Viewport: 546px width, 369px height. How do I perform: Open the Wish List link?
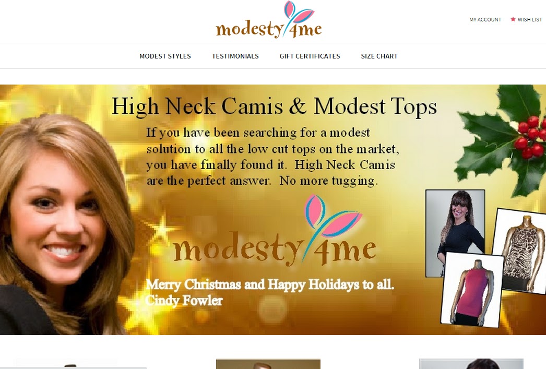(530, 20)
